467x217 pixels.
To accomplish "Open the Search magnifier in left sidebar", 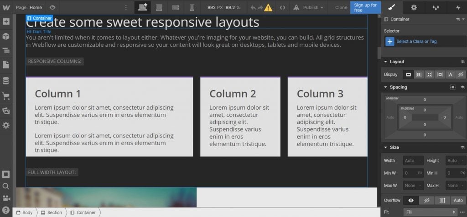I will [x=6, y=187].
